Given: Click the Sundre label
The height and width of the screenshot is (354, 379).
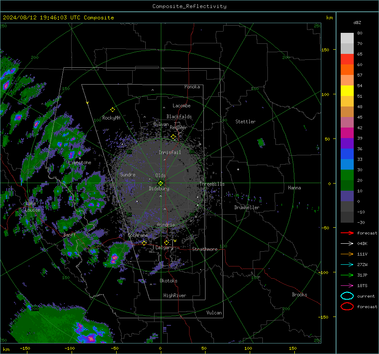Looking at the screenshot, I should point(128,174).
